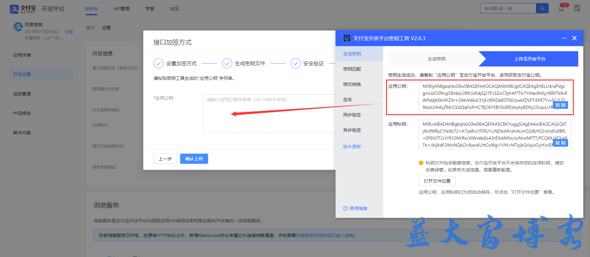Screen dimensions: 590x257
Task: Click the 接口加签方式 dialog title
Action: point(173,42)
